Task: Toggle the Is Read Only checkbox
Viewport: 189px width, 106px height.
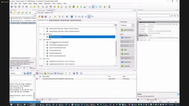Action: coord(149,26)
